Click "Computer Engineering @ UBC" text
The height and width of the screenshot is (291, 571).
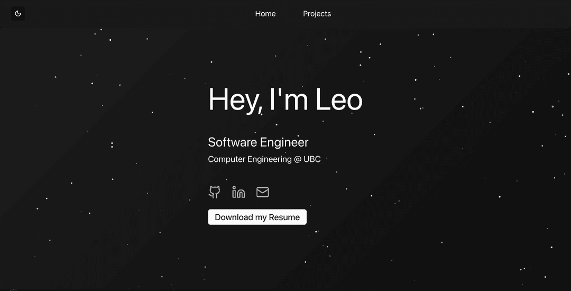tap(264, 159)
